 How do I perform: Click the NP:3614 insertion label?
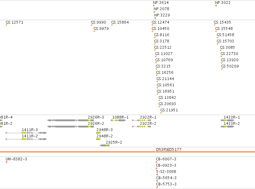[x=161, y=3]
